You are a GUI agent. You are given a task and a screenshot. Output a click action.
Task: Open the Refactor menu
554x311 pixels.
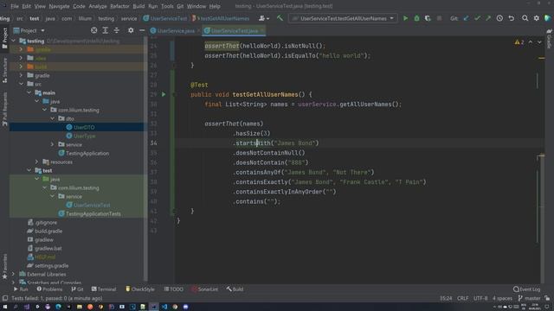pos(119,6)
